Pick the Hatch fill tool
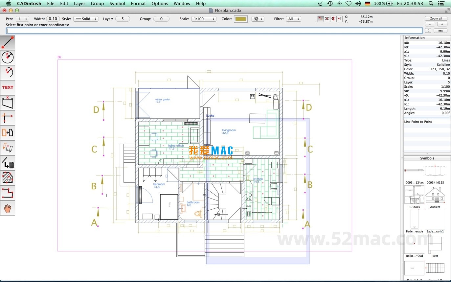Screen dimensions: 451x282 pyautogui.click(x=7, y=178)
